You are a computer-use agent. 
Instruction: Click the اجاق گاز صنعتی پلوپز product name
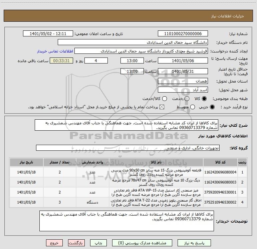[x=156, y=203]
